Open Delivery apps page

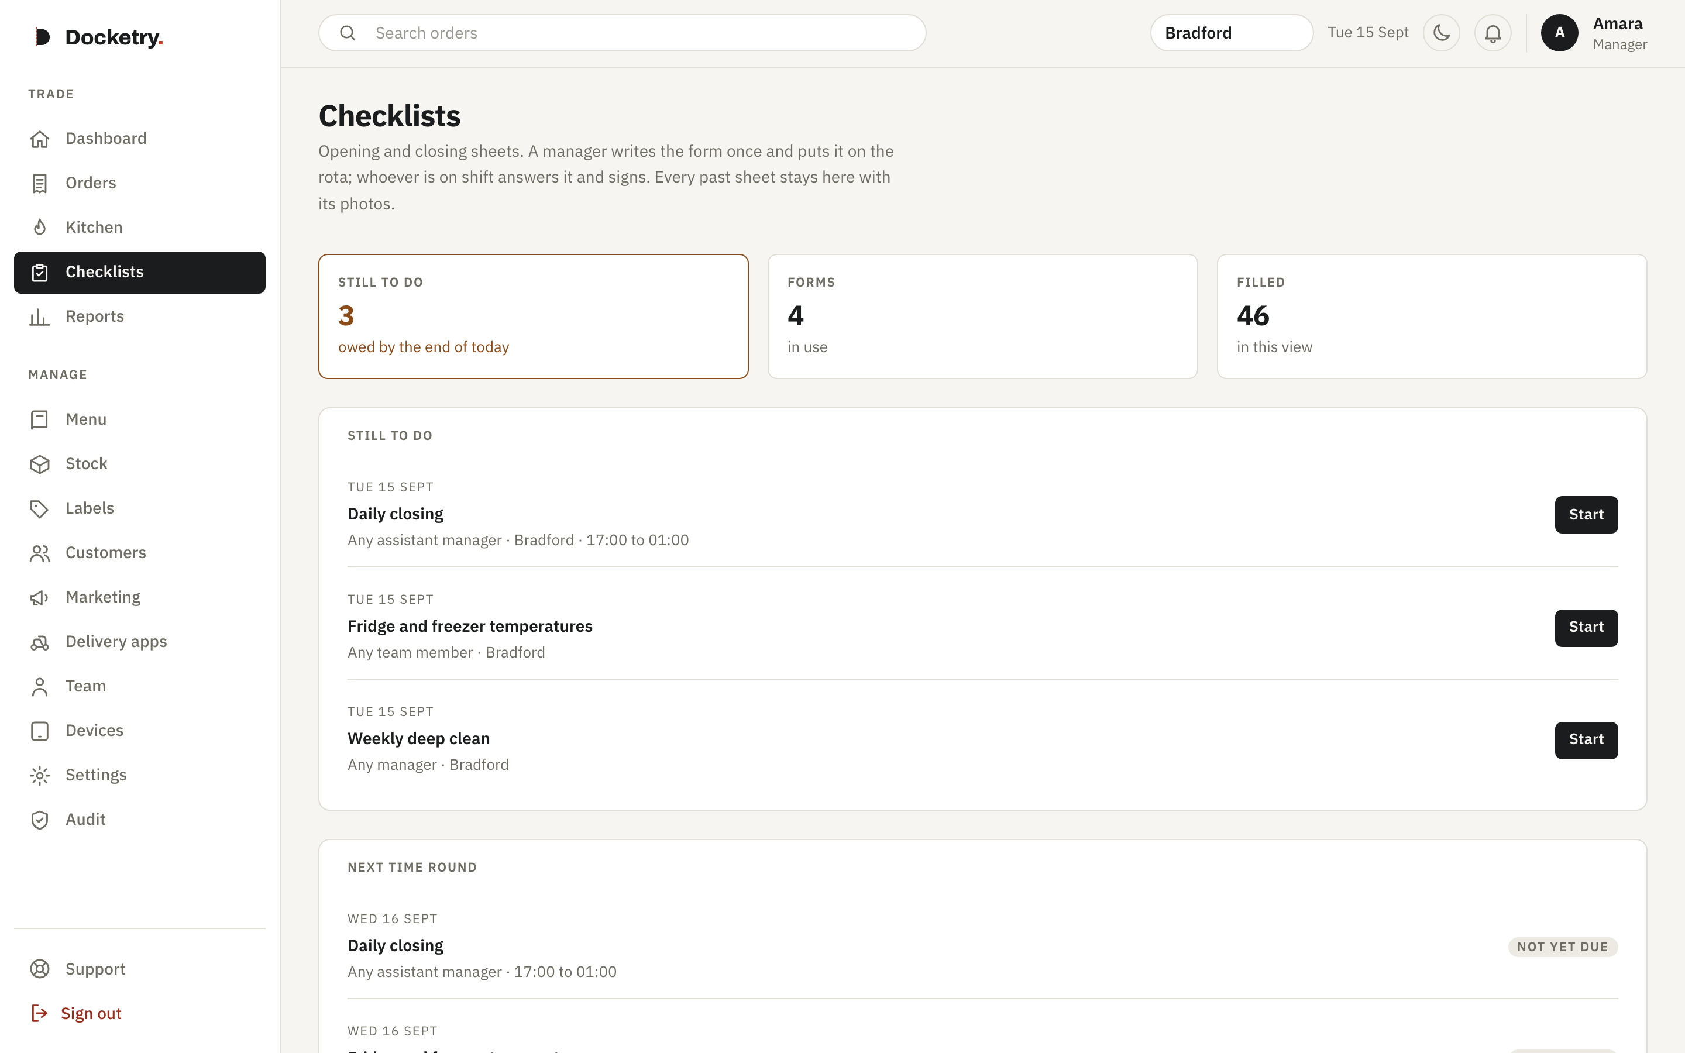pos(139,641)
